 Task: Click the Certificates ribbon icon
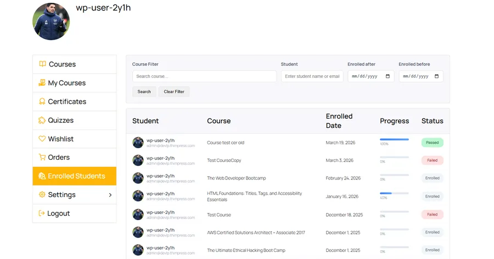tap(42, 102)
